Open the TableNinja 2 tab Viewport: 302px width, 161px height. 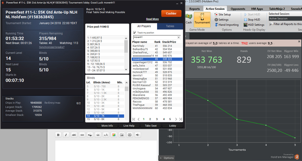click(x=277, y=9)
